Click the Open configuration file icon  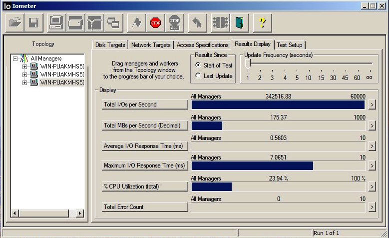(15, 23)
